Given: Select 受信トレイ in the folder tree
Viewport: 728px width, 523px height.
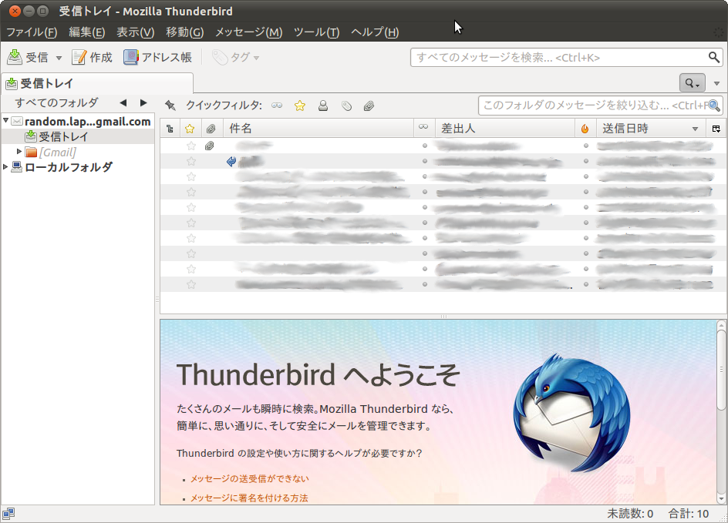Looking at the screenshot, I should pyautogui.click(x=63, y=137).
